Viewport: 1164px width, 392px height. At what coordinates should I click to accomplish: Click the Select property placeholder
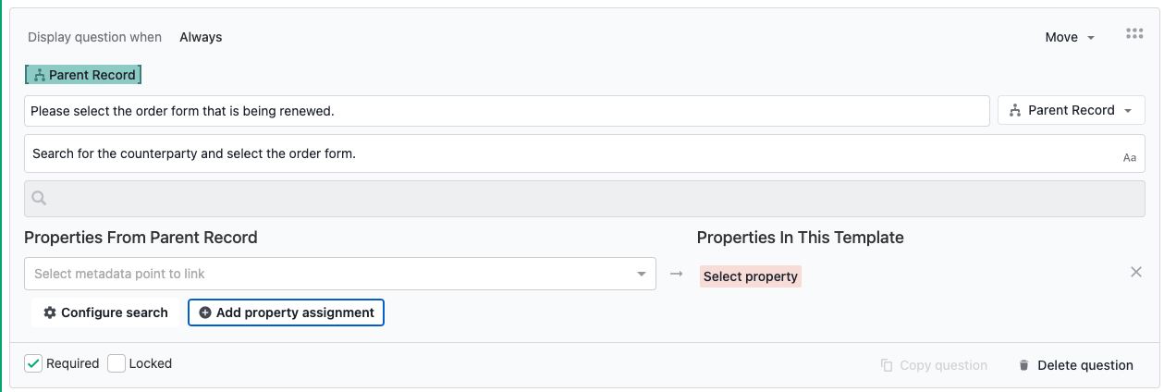coord(751,276)
